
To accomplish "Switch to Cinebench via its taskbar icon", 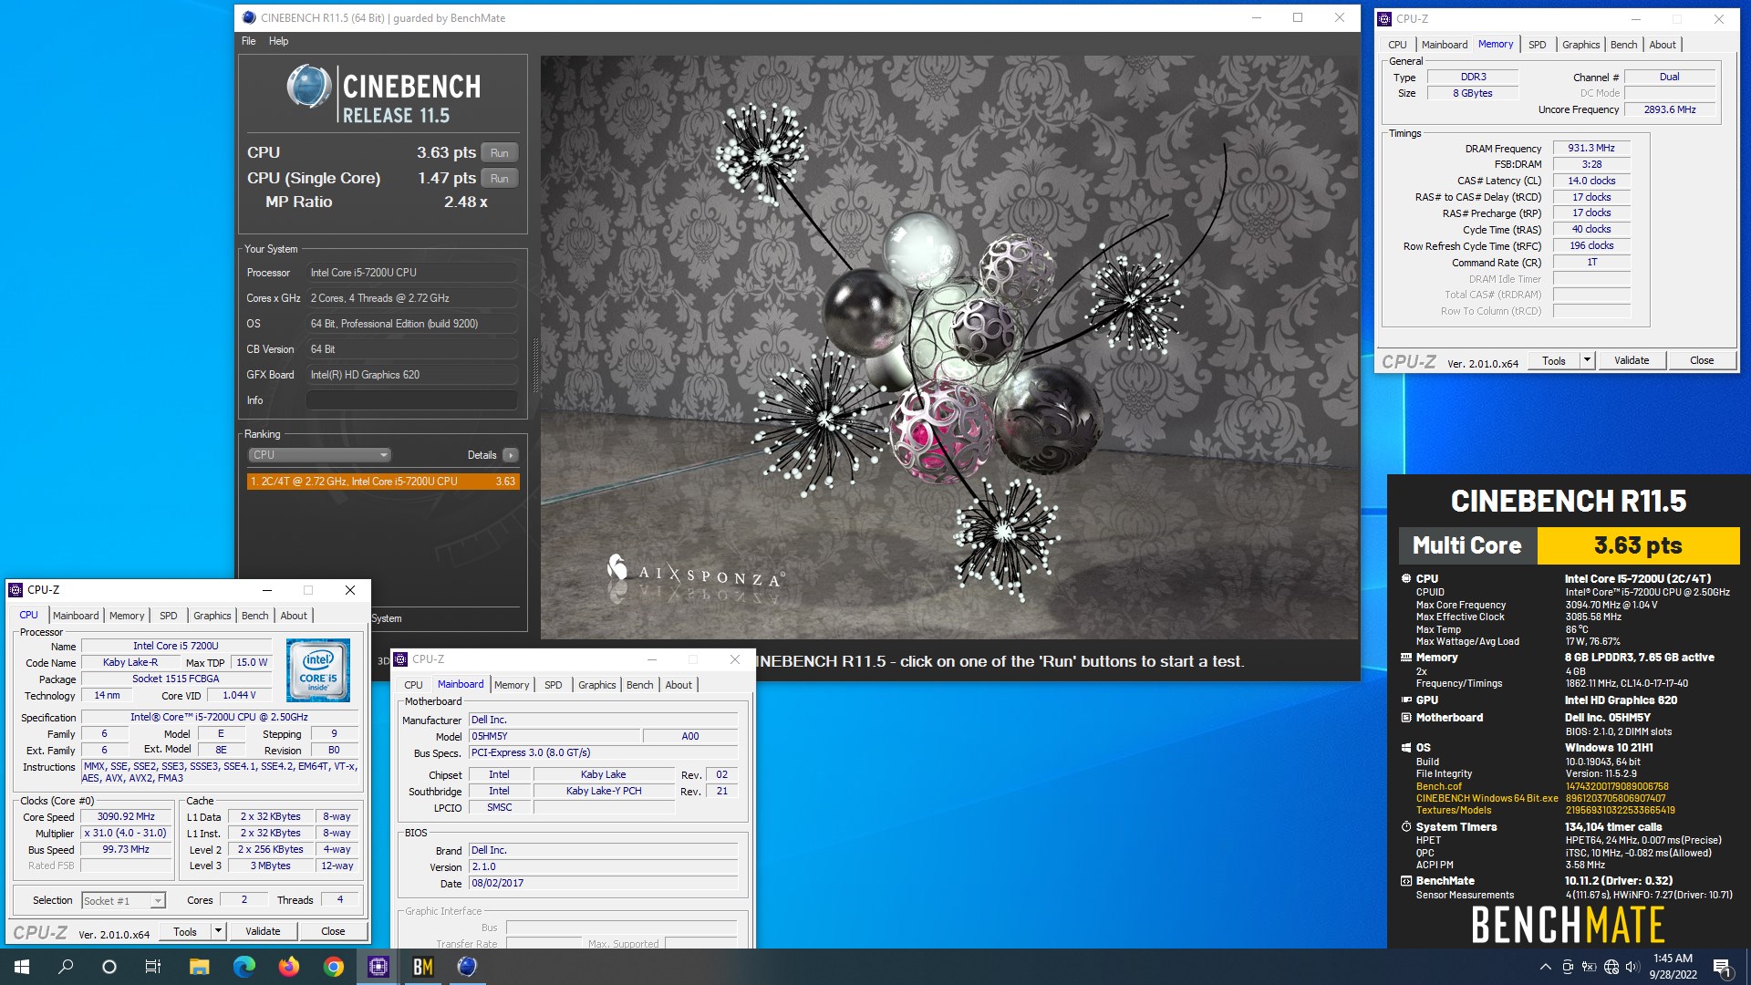I will [x=468, y=967].
